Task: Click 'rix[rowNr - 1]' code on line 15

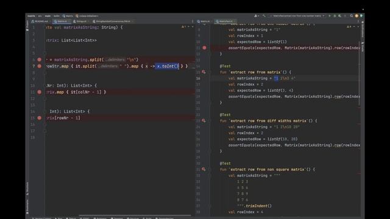Action: 63,118
